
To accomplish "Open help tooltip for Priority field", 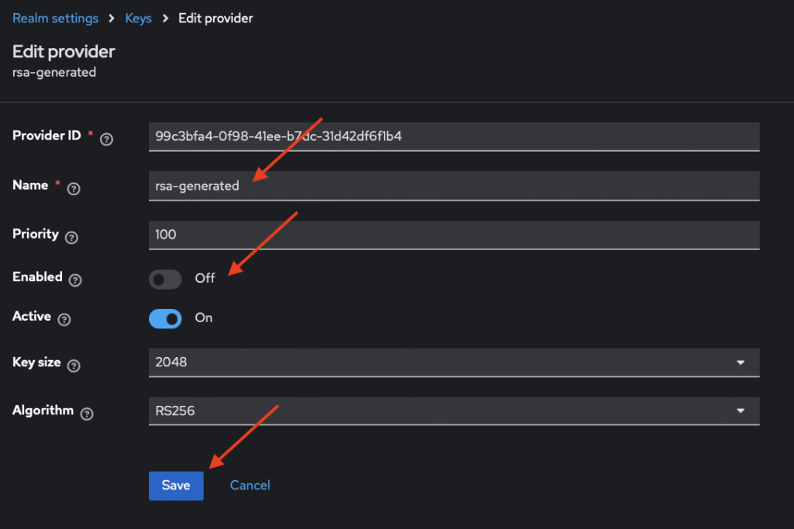I will coord(71,237).
